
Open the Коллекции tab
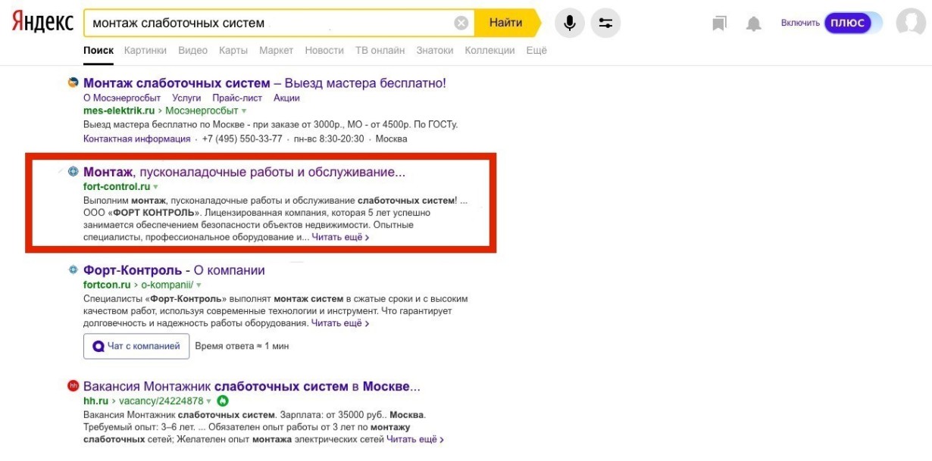489,51
